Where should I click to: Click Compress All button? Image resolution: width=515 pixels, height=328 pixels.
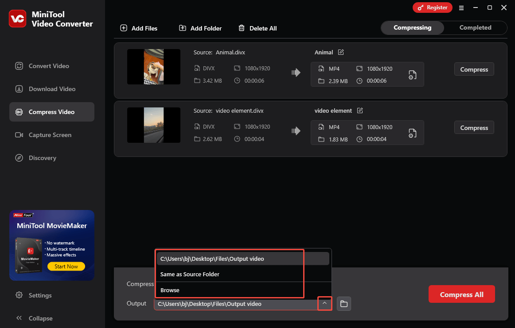pyautogui.click(x=461, y=294)
